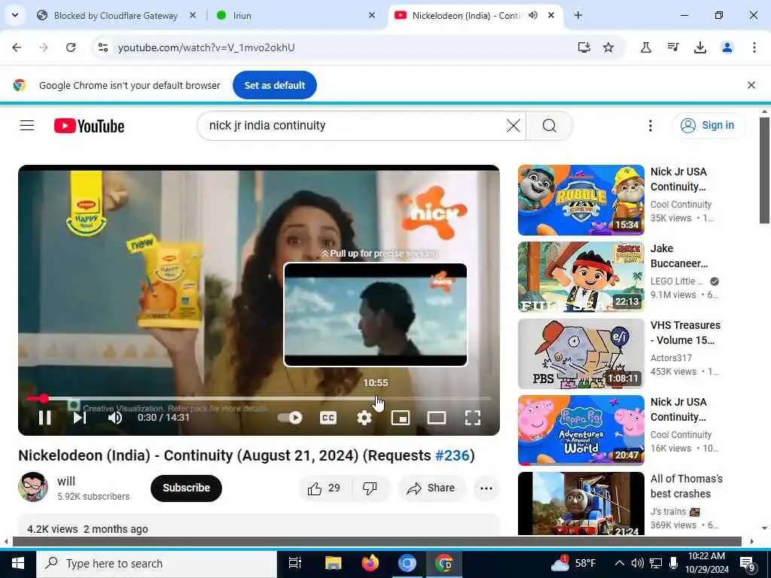Close the Iriun tab
Viewport: 771px width, 578px height.
[372, 15]
